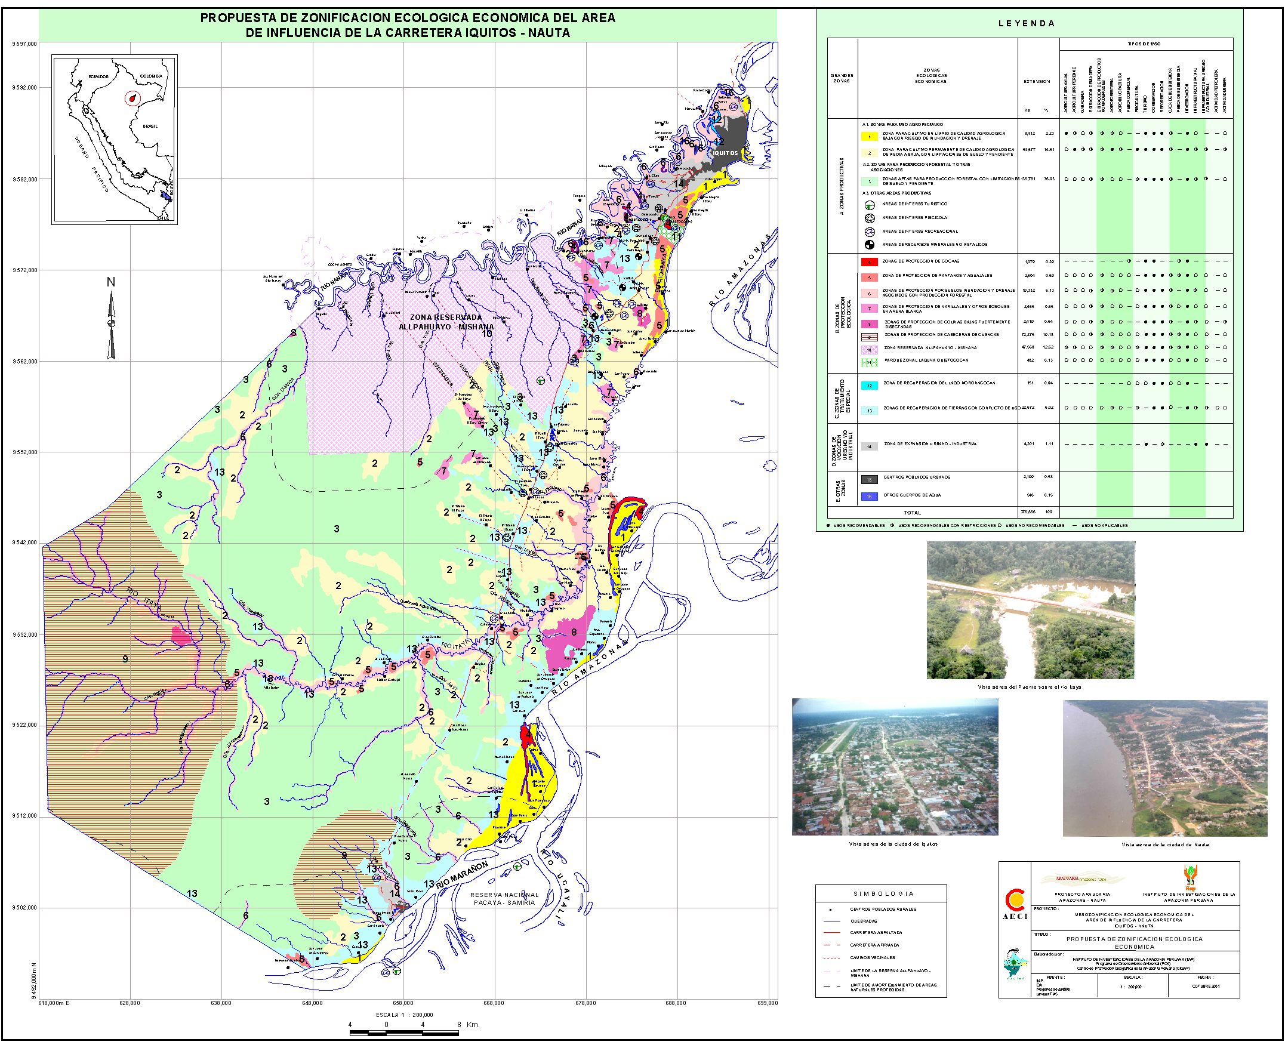Click the red location marker in Peru inset
Image resolution: width=1285 pixels, height=1048 pixels.
pyautogui.click(x=131, y=98)
